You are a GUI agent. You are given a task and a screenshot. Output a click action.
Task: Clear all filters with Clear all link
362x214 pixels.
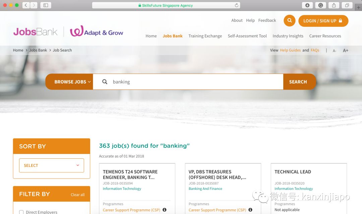pos(77,195)
